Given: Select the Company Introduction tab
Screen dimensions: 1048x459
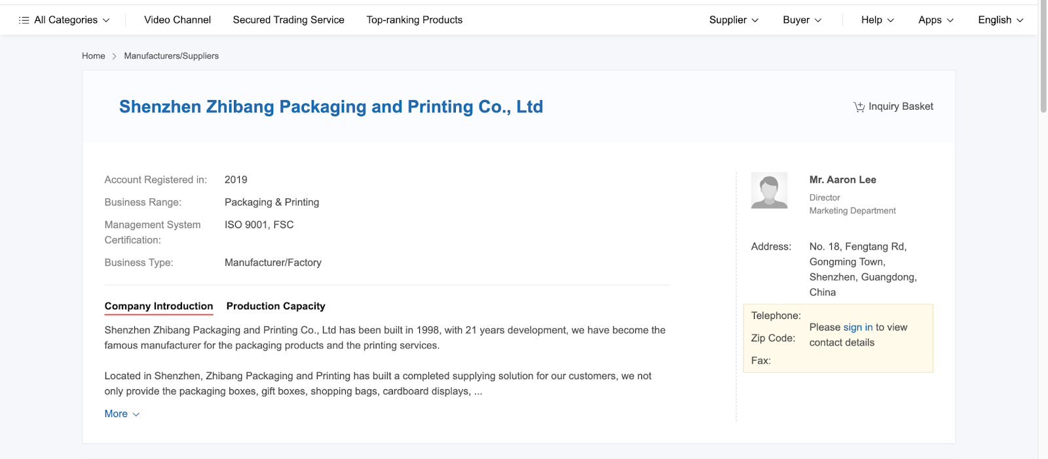Looking at the screenshot, I should point(159,306).
